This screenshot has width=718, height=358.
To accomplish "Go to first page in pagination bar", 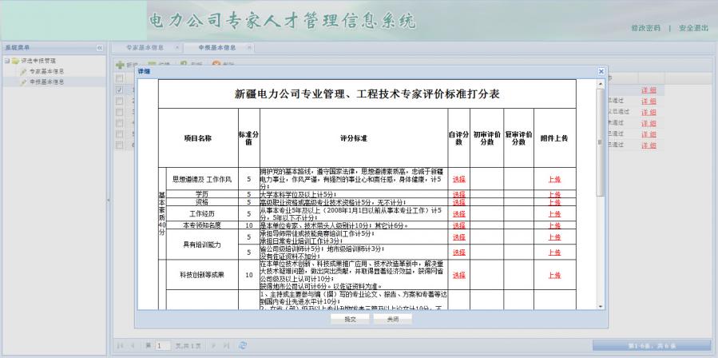I will tap(121, 345).
